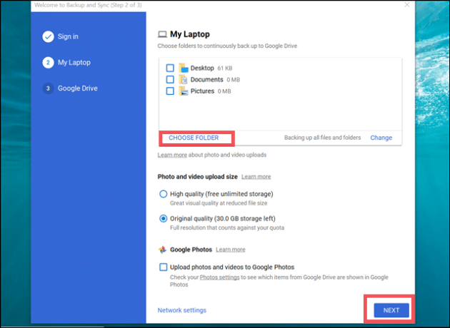Click the Desktop folder name
The image size is (450, 328).
(x=202, y=68)
